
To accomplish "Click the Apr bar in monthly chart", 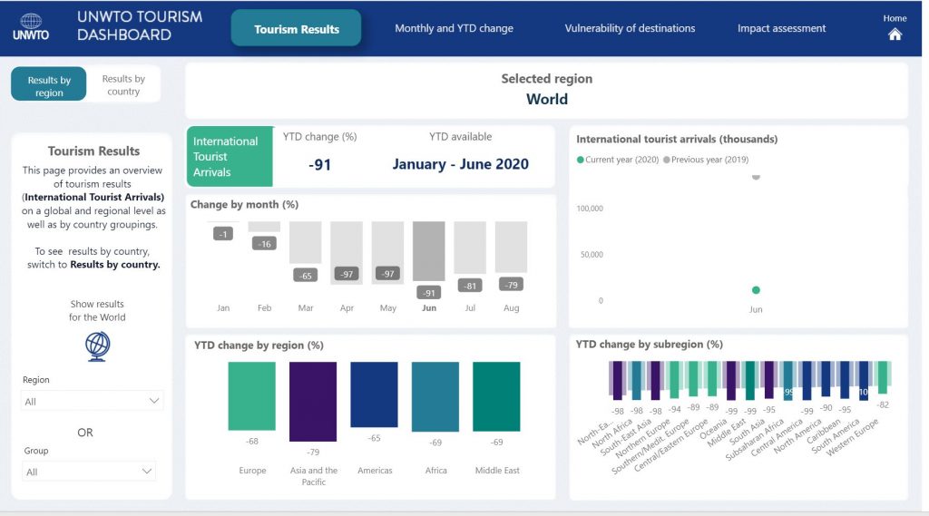I will click(347, 252).
